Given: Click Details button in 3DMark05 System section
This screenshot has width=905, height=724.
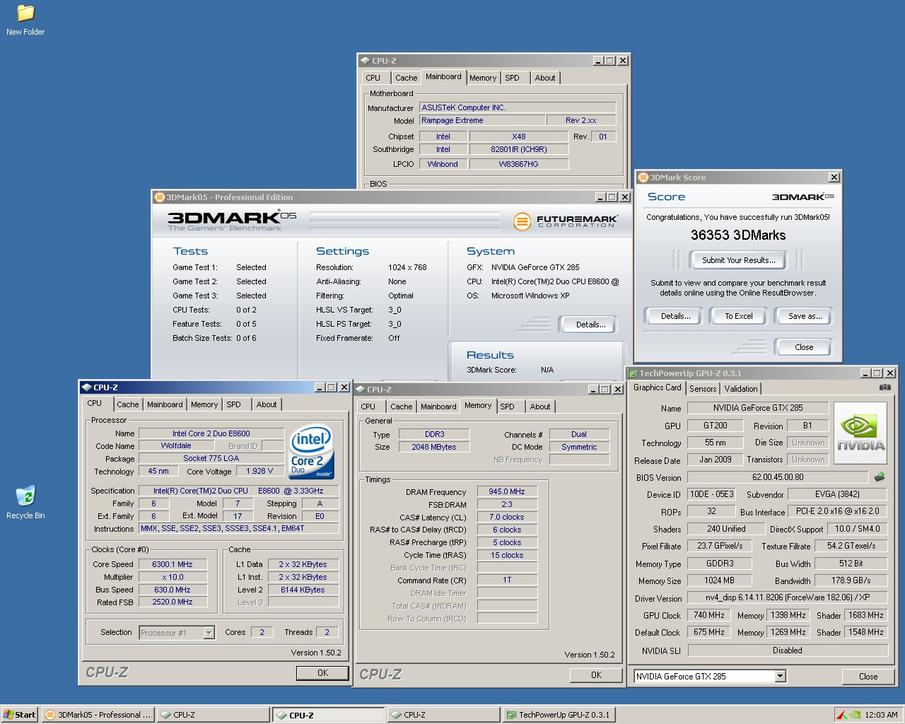Looking at the screenshot, I should [590, 325].
